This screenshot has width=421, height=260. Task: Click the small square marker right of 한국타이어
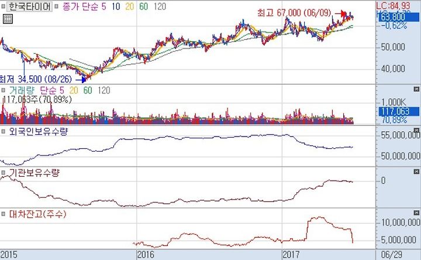pos(56,6)
